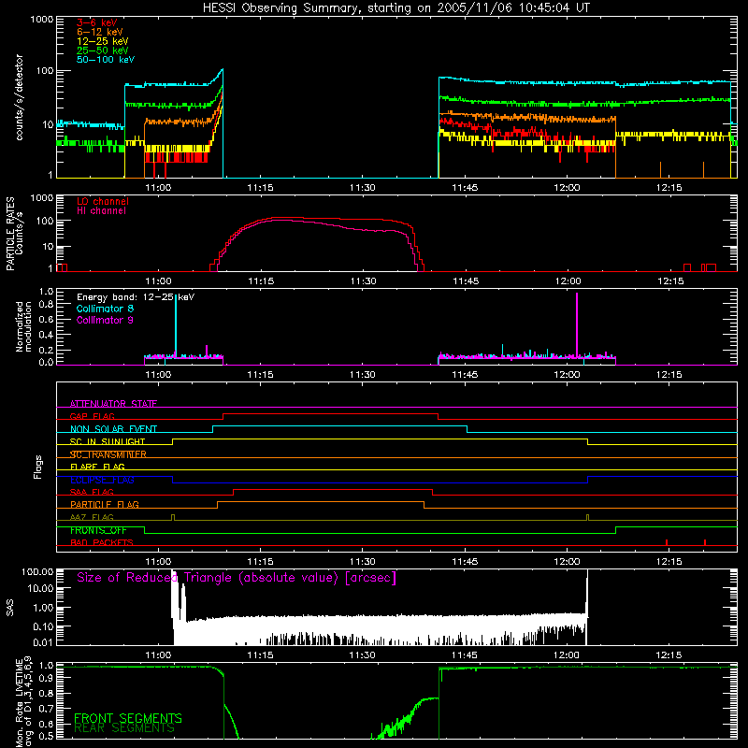Image resolution: width=748 pixels, height=748 pixels.
Task: Click the 10.00 tick label on SAS axis
Action: tap(40, 588)
